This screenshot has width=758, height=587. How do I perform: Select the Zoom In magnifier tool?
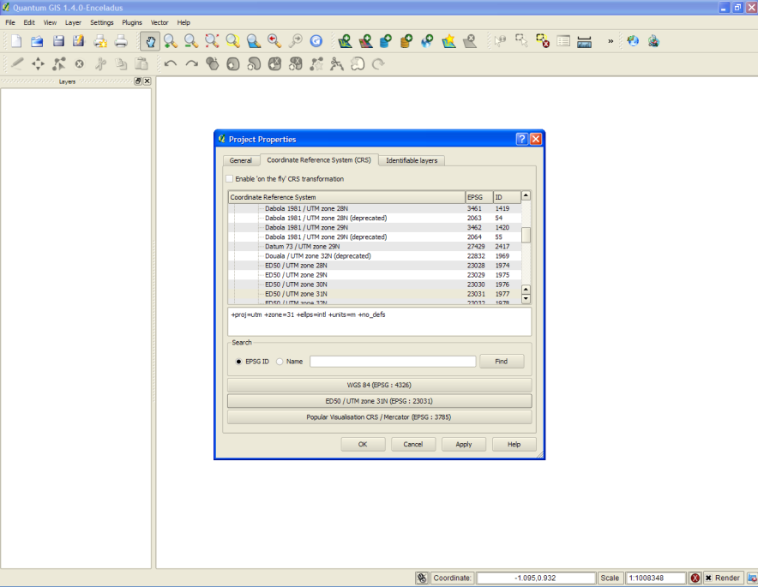[170, 41]
